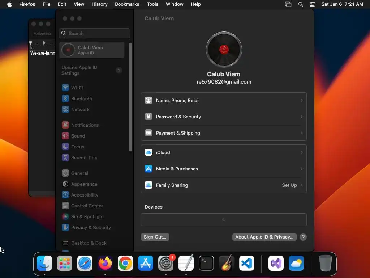This screenshot has width=370, height=278.
Task: Select the Accessibility icon
Action: (x=65, y=195)
